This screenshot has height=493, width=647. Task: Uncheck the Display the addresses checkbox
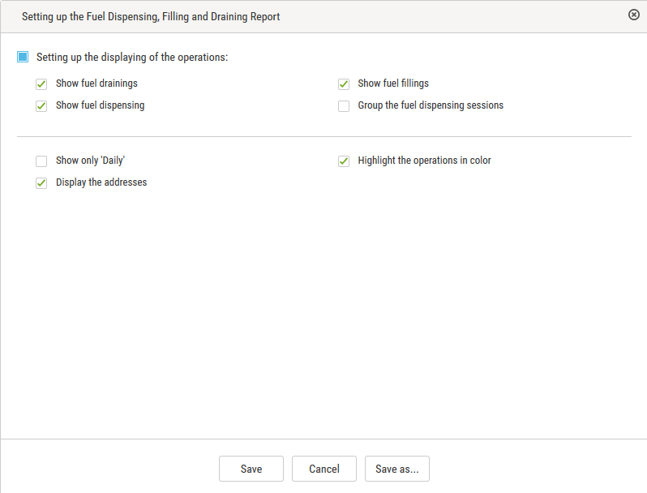(41, 183)
